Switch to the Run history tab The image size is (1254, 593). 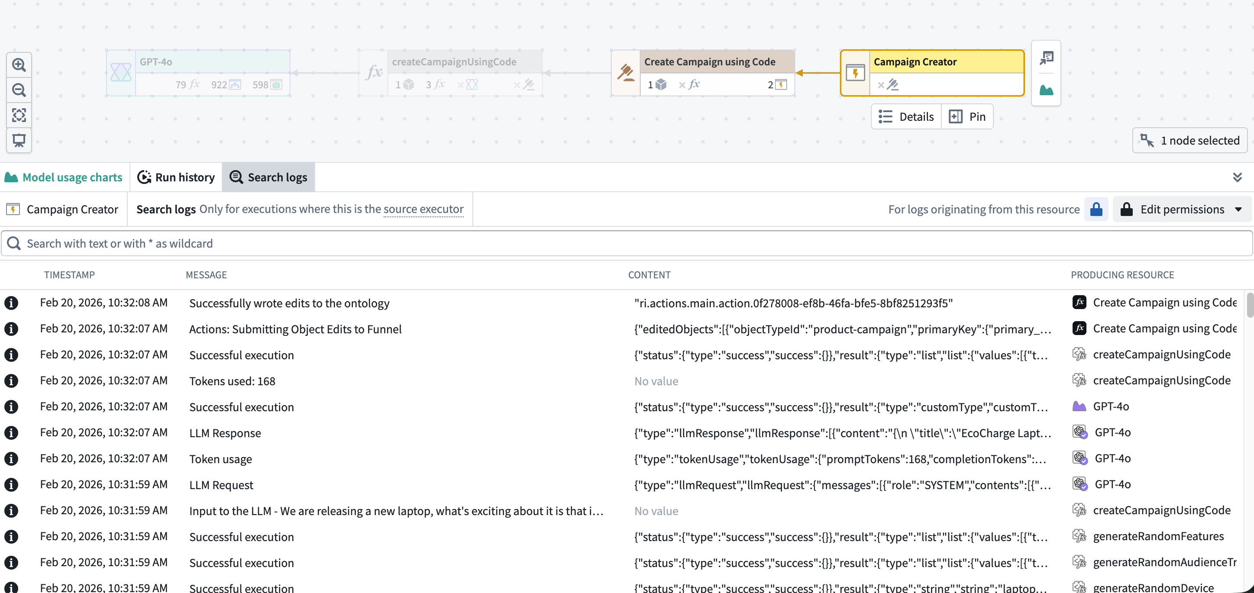pos(176,177)
